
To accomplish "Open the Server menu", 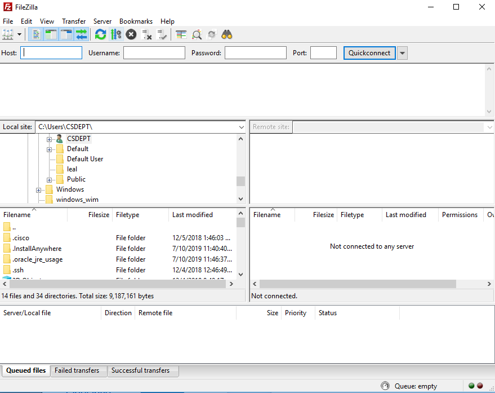I will tap(102, 21).
